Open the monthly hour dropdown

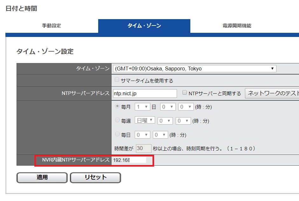(168, 107)
